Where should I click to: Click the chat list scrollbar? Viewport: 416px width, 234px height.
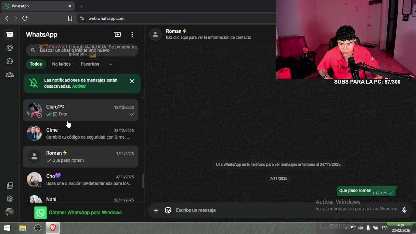coord(143,181)
